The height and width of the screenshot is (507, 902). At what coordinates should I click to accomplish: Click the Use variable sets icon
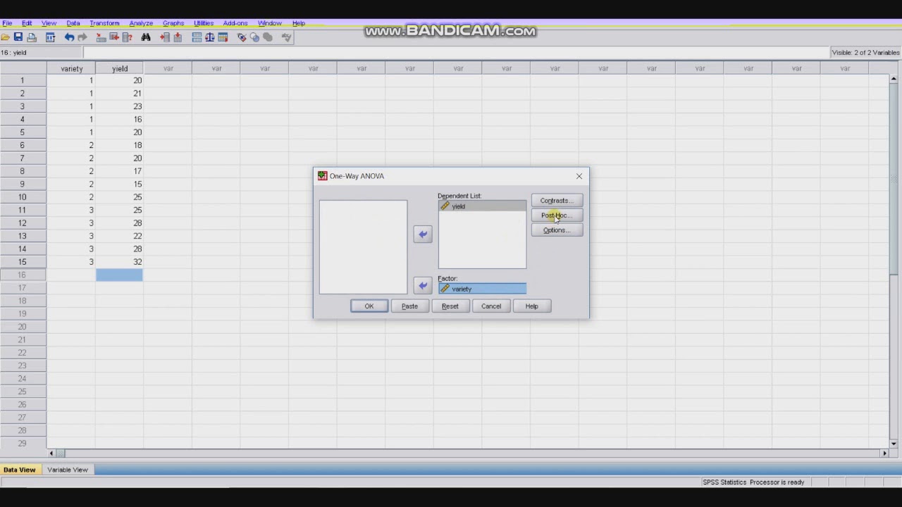pyautogui.click(x=254, y=37)
